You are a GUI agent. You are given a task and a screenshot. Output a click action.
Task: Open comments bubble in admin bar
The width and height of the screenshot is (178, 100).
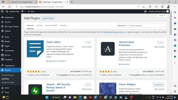click(23, 11)
